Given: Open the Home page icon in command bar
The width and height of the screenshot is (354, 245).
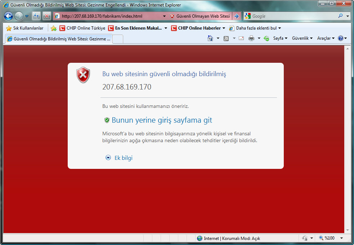Looking at the screenshot, I should click(x=210, y=38).
